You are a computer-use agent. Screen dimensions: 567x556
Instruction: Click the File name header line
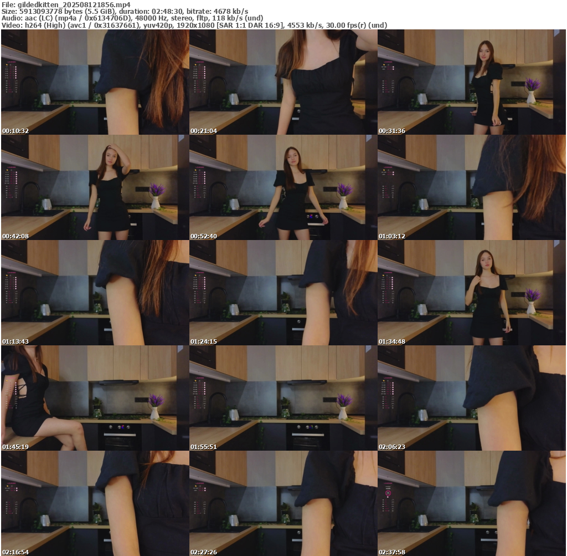66,4
